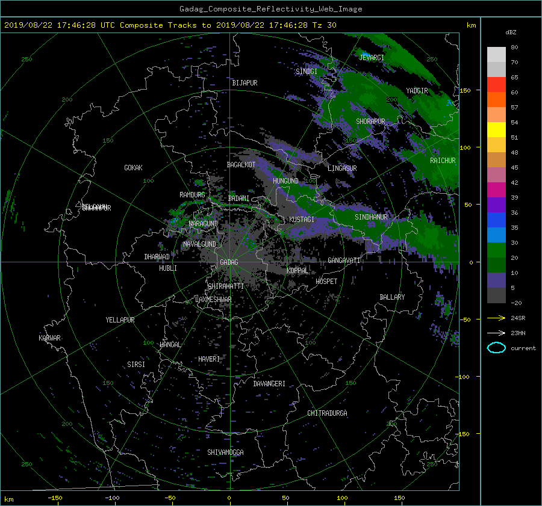Click the green 20 dBZ color swatch

[496, 250]
